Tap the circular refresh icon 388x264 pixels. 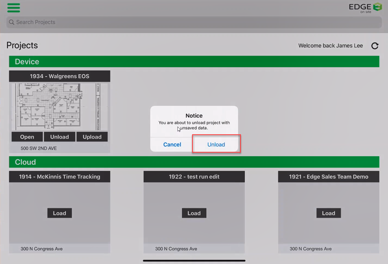pos(375,46)
